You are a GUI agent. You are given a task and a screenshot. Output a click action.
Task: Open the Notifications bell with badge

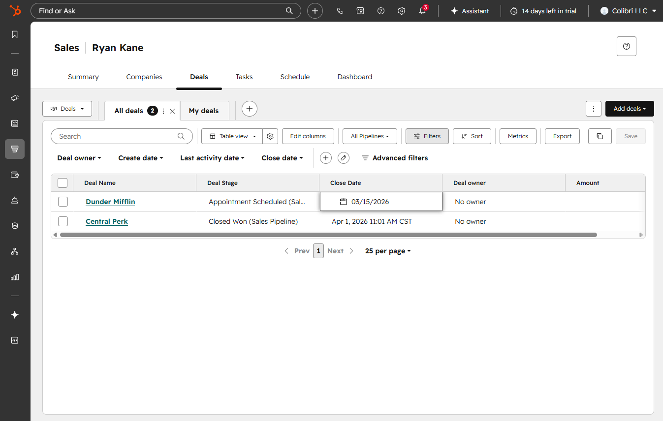422,10
